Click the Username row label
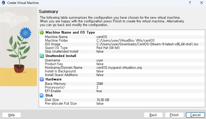Viewport: 206px width, 119px height. (x=53, y=60)
